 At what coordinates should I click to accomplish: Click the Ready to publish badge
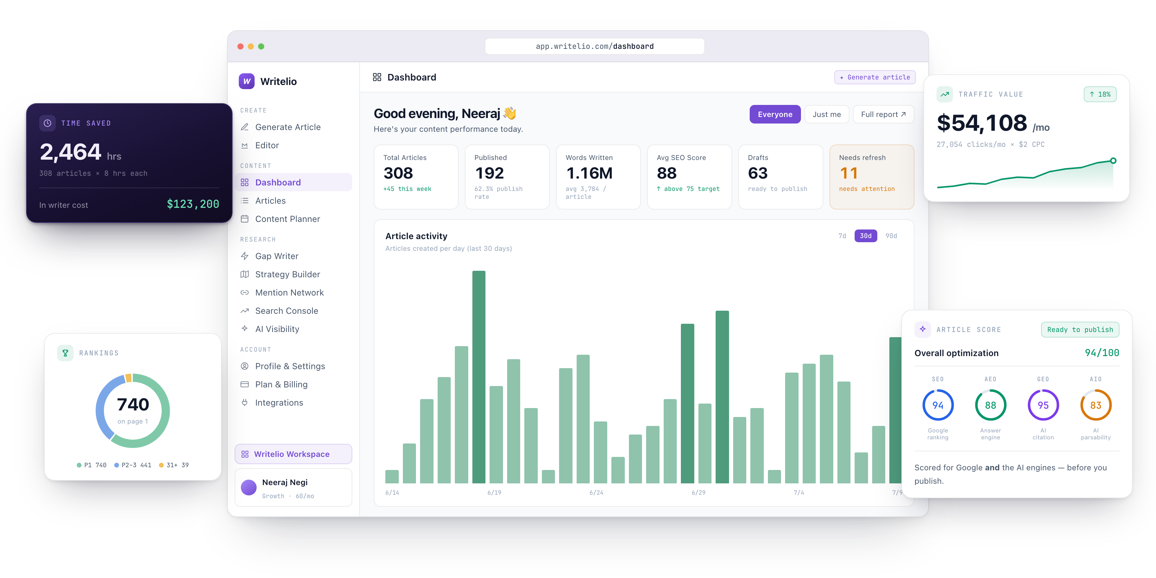tap(1080, 329)
